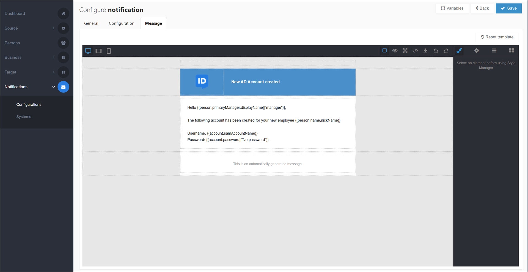Image resolution: width=528 pixels, height=272 pixels.
Task: Select the Username samAccountName line
Action: point(222,133)
